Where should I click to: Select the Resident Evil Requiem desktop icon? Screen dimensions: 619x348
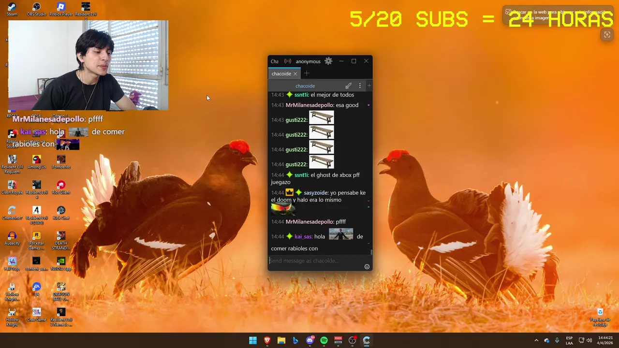coord(12,164)
